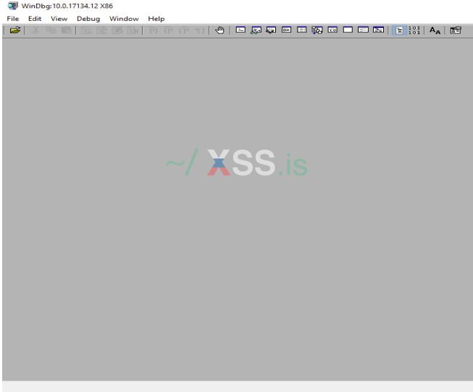The image size is (473, 392).
Task: Click the WinDbg application icon in title bar
Action: tap(12, 6)
